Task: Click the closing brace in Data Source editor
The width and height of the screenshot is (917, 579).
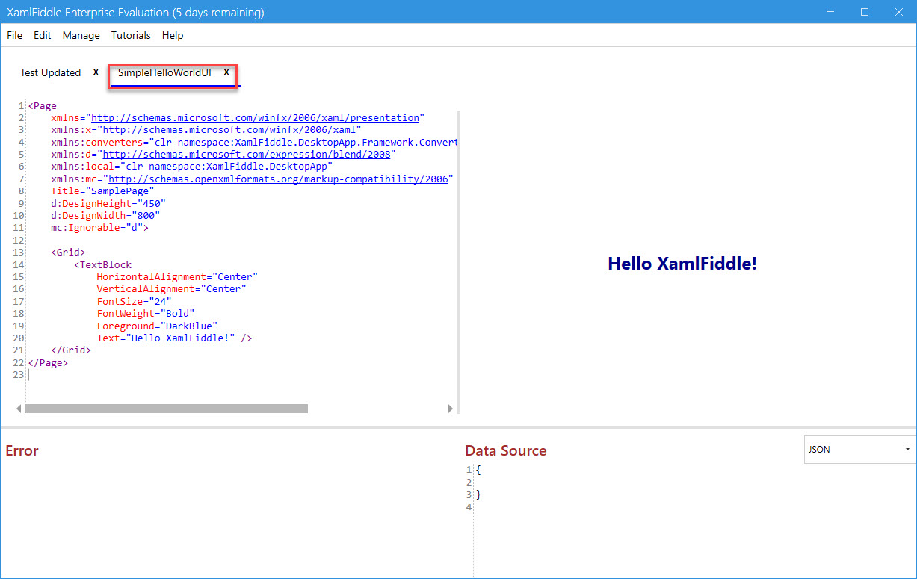Action: click(x=478, y=495)
